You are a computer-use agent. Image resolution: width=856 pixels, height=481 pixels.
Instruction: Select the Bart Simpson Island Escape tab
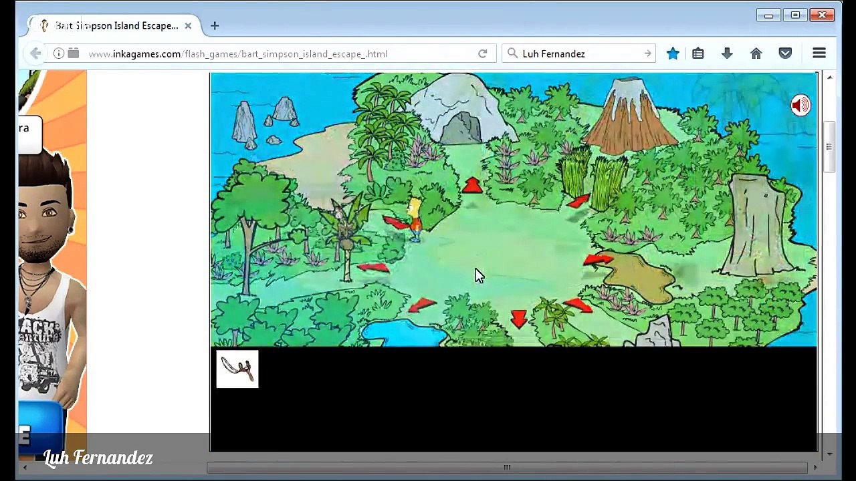pyautogui.click(x=112, y=25)
